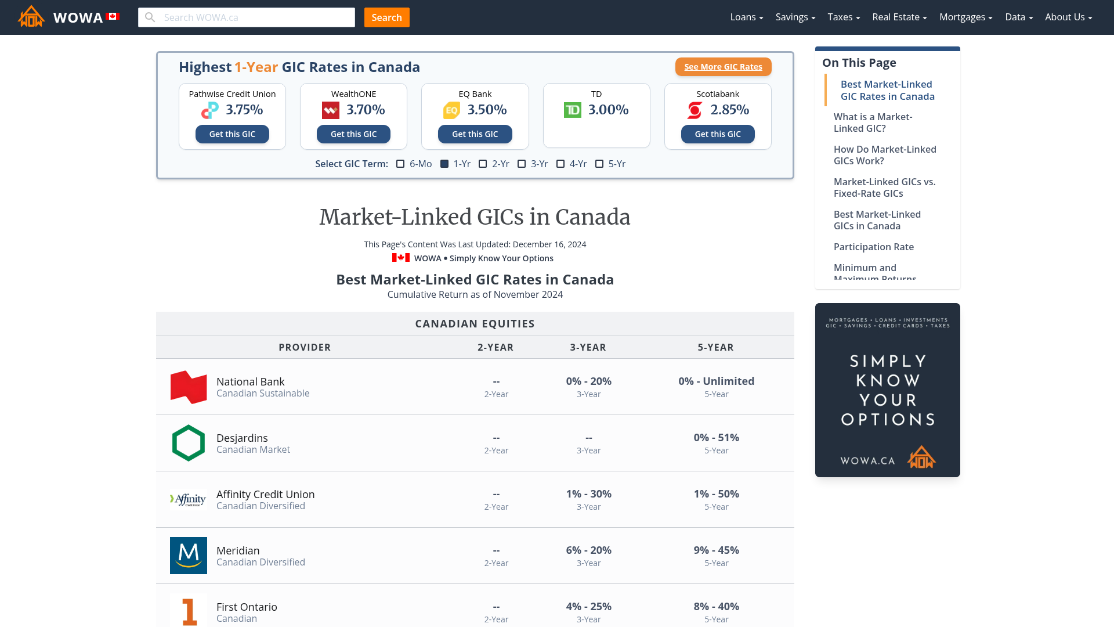Open the Savings dropdown menu

[795, 17]
